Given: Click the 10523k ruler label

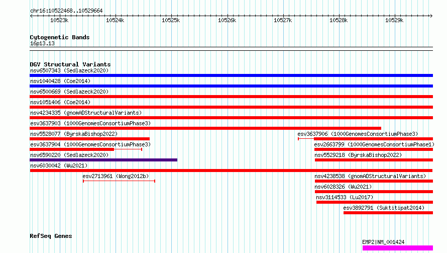Looking at the screenshot, I should click(59, 20).
